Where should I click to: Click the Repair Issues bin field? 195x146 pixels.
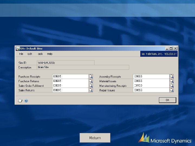point(151,90)
